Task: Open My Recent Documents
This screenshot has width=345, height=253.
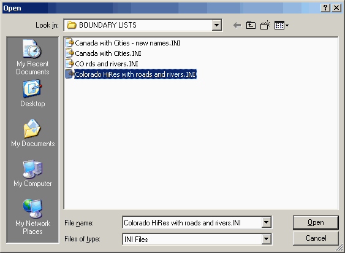Action: pyautogui.click(x=32, y=57)
